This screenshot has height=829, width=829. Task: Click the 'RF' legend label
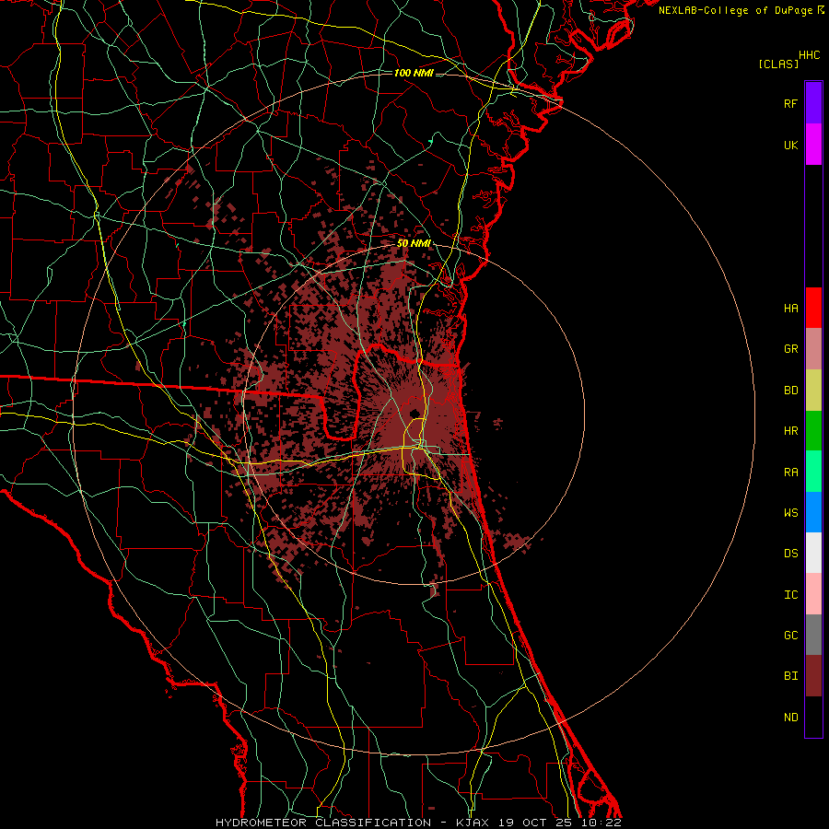(x=790, y=103)
